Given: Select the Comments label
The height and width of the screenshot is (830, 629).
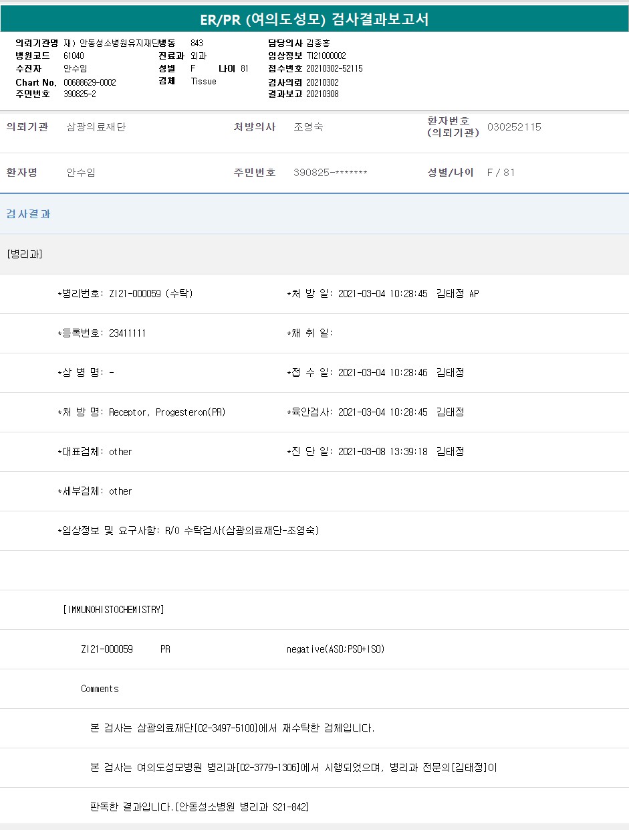Looking at the screenshot, I should [100, 689].
